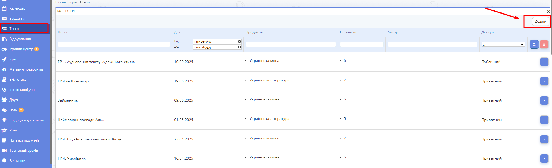
Task: Click the red clear filter button
Action: coord(544,44)
